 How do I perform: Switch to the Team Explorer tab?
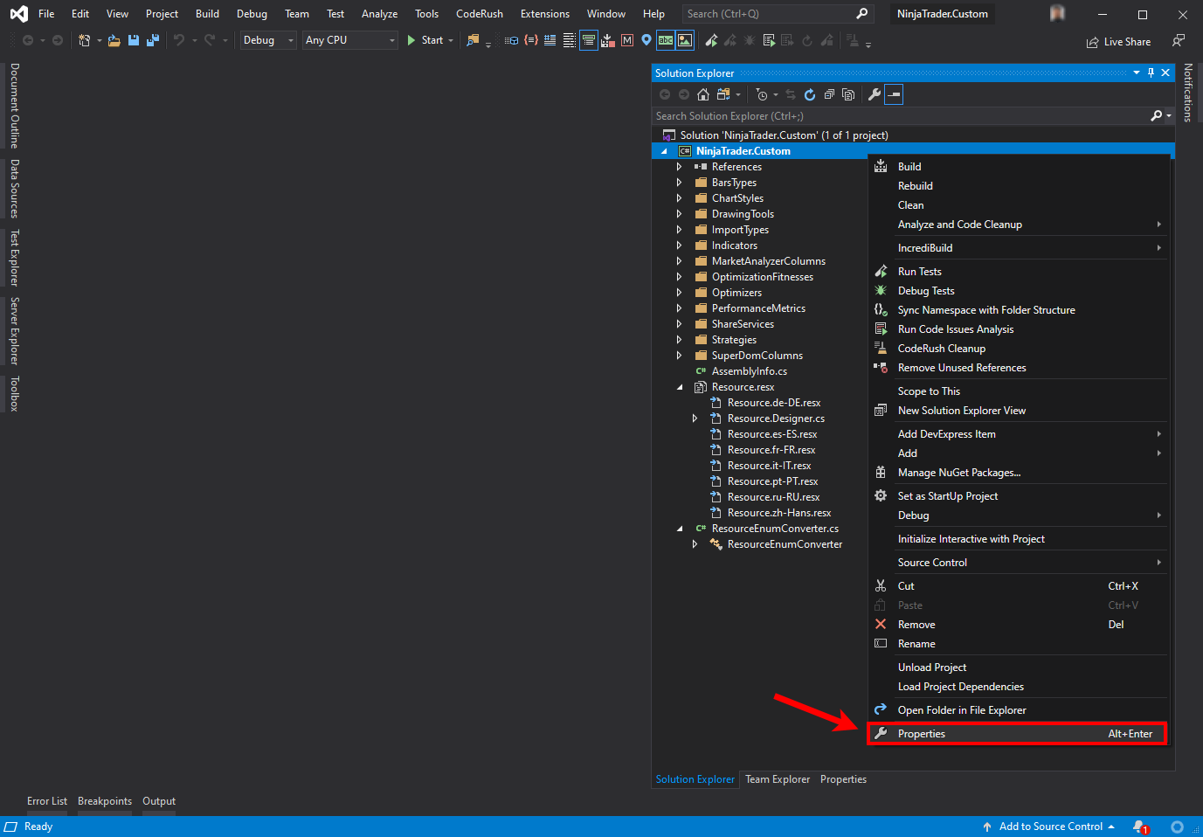[777, 779]
